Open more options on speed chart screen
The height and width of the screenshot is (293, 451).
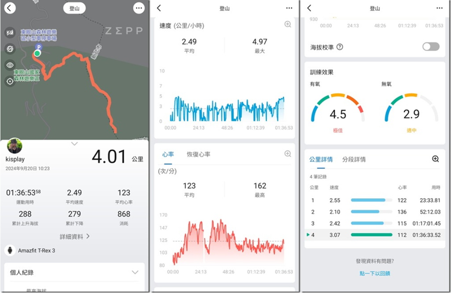pos(289,8)
